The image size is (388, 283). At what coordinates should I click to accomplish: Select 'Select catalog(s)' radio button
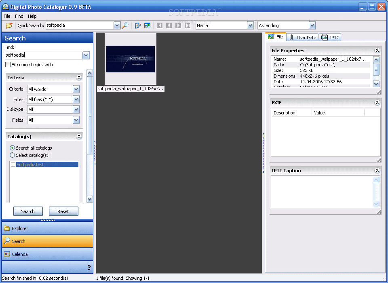12,155
